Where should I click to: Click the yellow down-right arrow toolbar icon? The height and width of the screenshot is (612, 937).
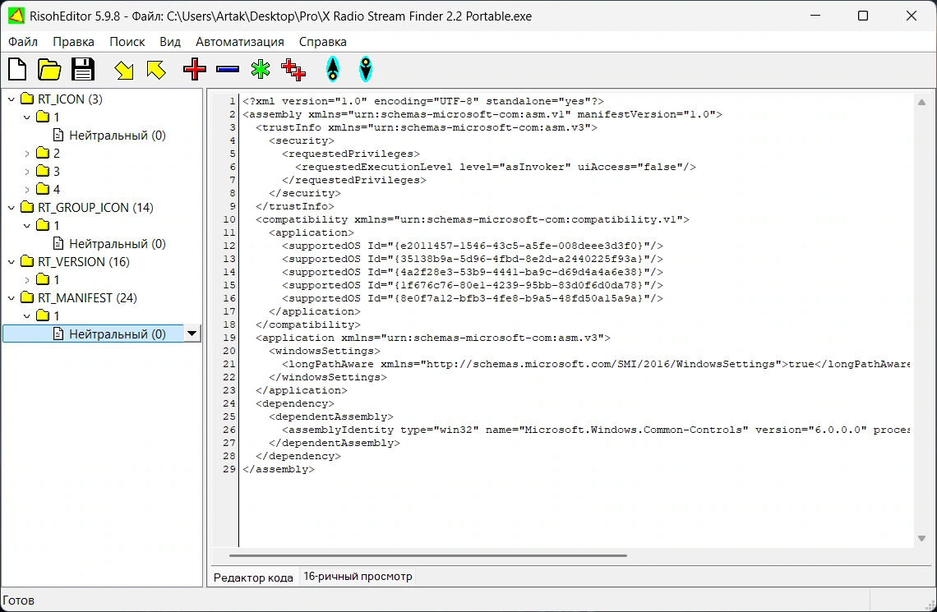(123, 70)
